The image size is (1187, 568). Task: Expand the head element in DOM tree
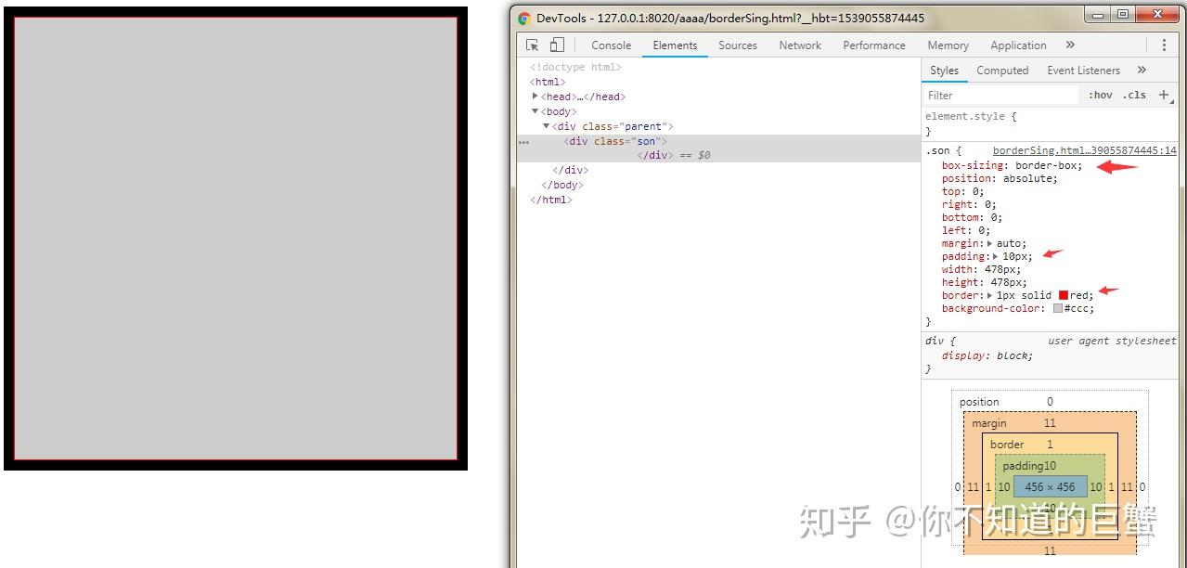tap(535, 96)
